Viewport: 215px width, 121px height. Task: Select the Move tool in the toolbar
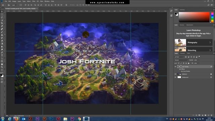point(2,12)
